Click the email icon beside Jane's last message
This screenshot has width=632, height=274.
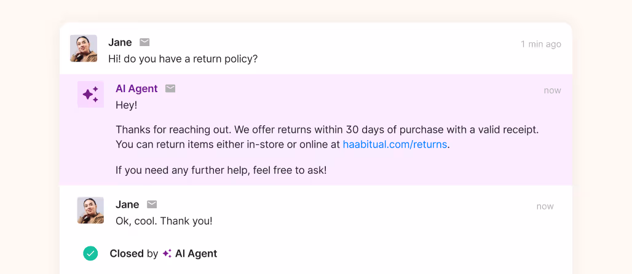pos(152,205)
